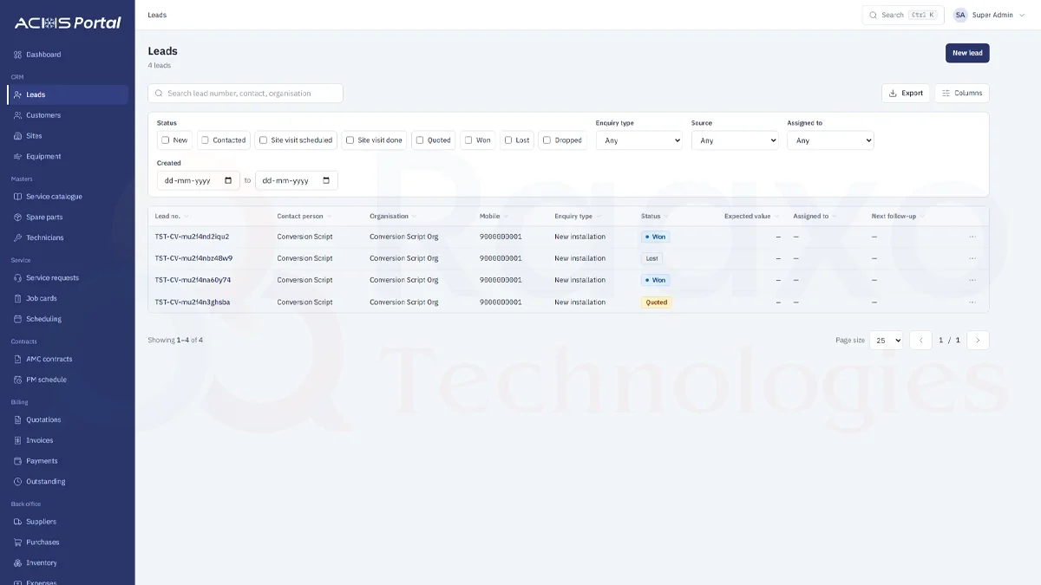This screenshot has height=585, width=1041.
Task: Click the Inventory icon
Action: 17,563
